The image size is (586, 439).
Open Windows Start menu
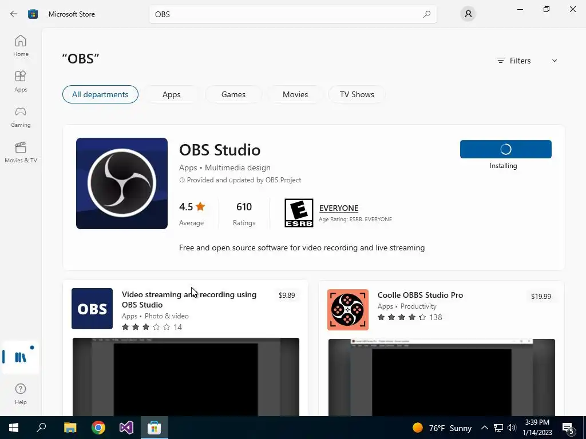(14, 428)
